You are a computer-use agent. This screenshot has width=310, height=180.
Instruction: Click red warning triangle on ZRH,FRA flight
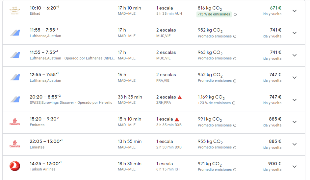click(179, 97)
